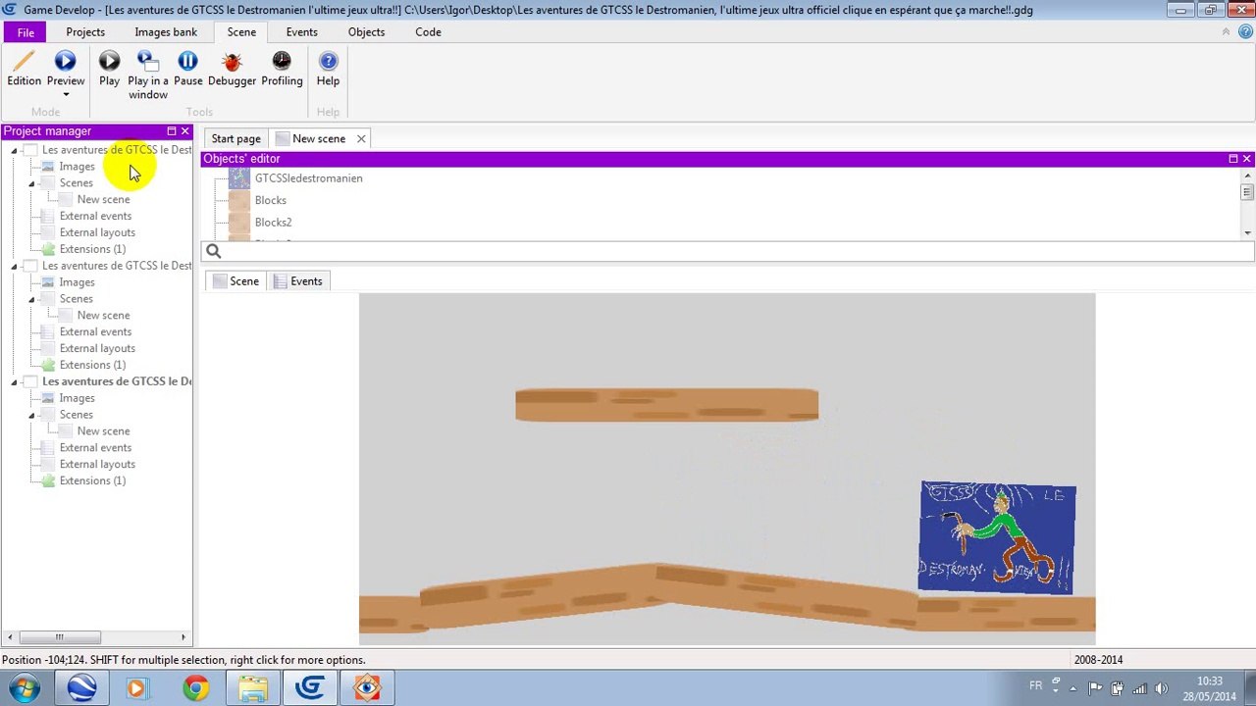
Task: Click the Preview mode button
Action: coord(65,70)
